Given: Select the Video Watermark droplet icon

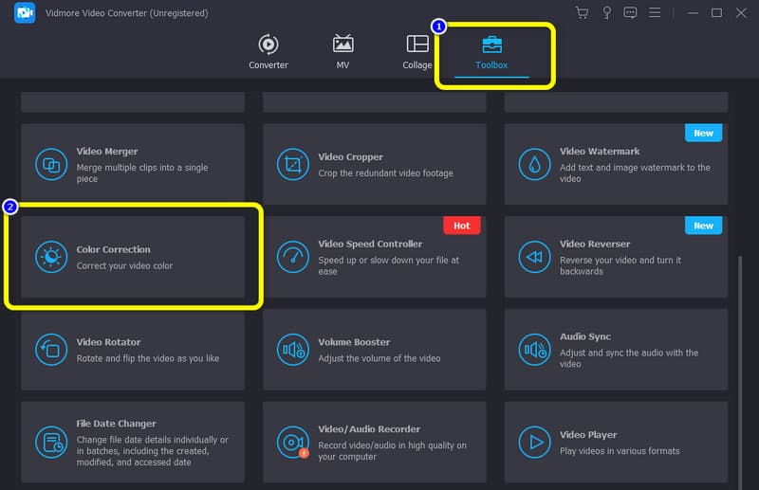Looking at the screenshot, I should point(535,165).
